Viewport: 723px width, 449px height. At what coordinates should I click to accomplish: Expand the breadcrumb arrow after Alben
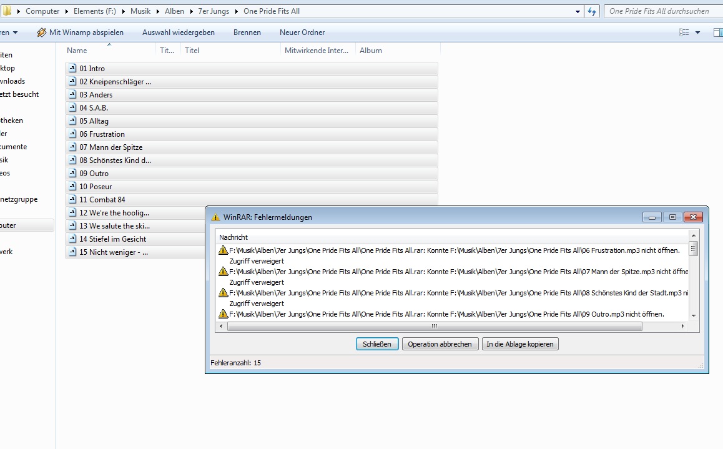tap(191, 11)
